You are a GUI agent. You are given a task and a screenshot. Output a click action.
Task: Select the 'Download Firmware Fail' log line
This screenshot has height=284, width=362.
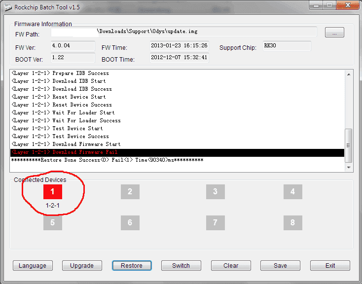point(178,152)
